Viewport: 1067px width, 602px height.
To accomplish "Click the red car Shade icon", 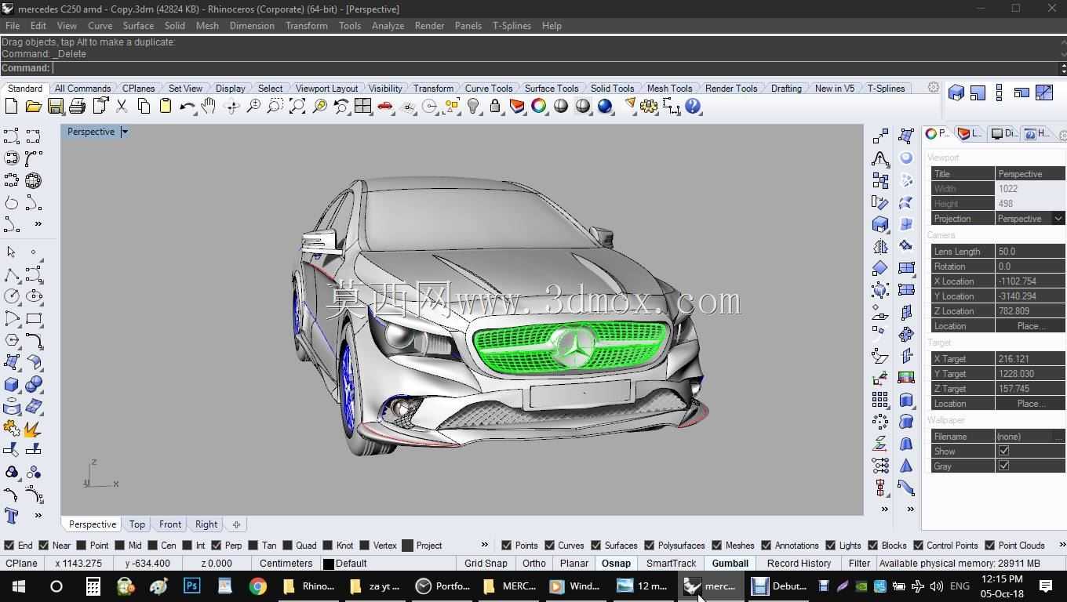I will click(385, 106).
